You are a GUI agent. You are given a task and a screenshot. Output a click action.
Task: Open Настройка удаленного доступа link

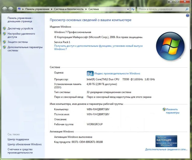tap(21, 35)
